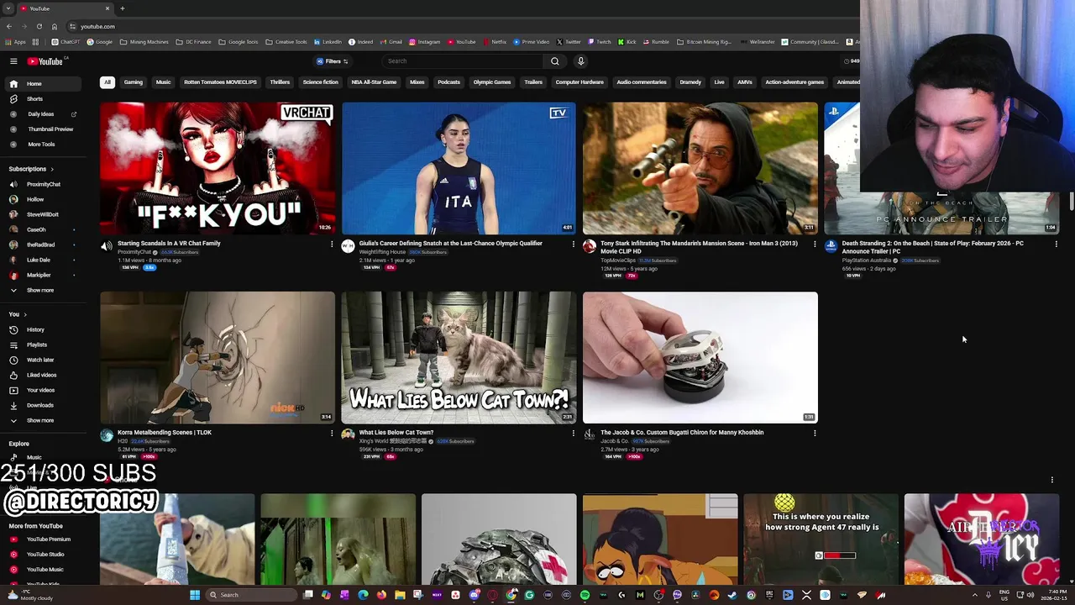Show hidden system tray icons

tap(975, 595)
